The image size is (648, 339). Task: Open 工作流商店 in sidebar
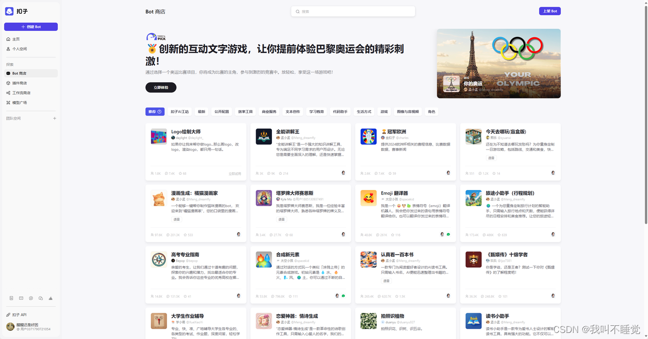pos(21,93)
